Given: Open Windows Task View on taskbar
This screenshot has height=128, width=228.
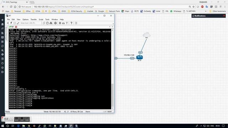Looking at the screenshot, I should pos(13,126).
